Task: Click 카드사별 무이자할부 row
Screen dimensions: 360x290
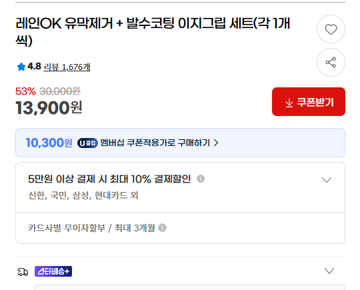Action: pyautogui.click(x=180, y=228)
